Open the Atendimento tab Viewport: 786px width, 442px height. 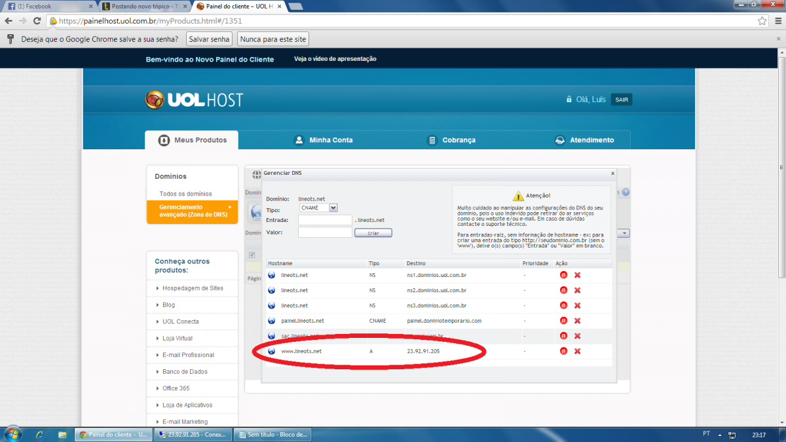tap(584, 139)
